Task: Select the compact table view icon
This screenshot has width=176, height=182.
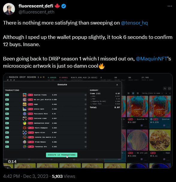Action: click(x=128, y=93)
